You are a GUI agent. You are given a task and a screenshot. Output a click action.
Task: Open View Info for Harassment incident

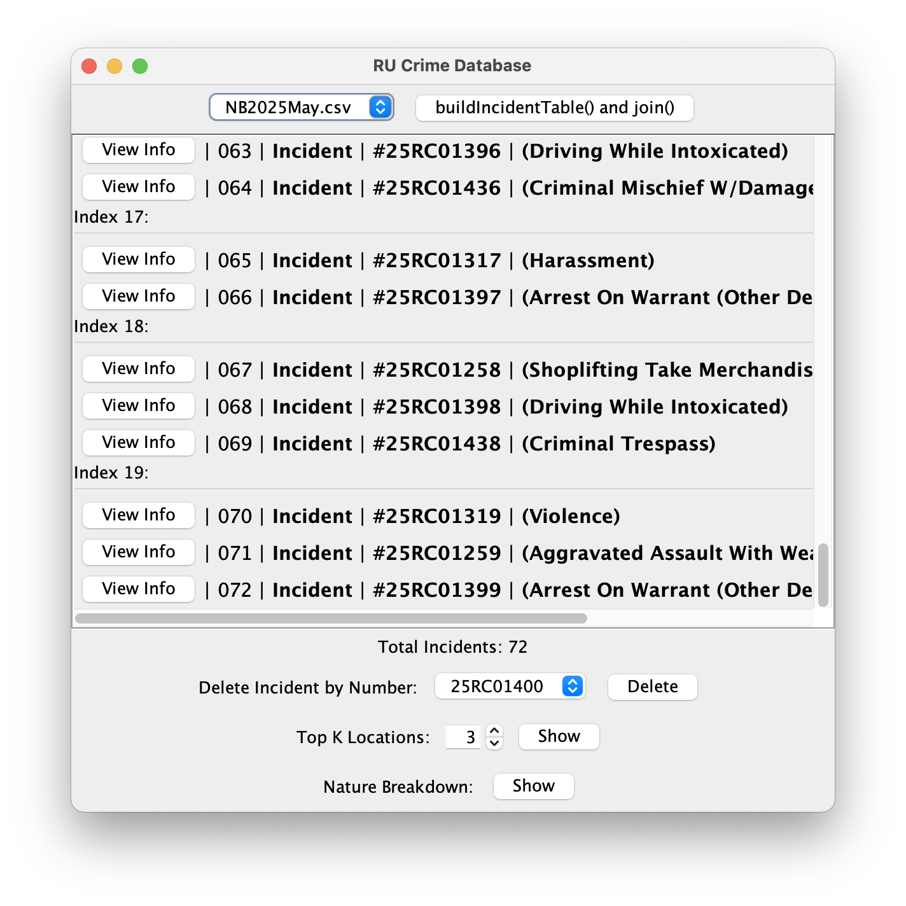pos(139,260)
